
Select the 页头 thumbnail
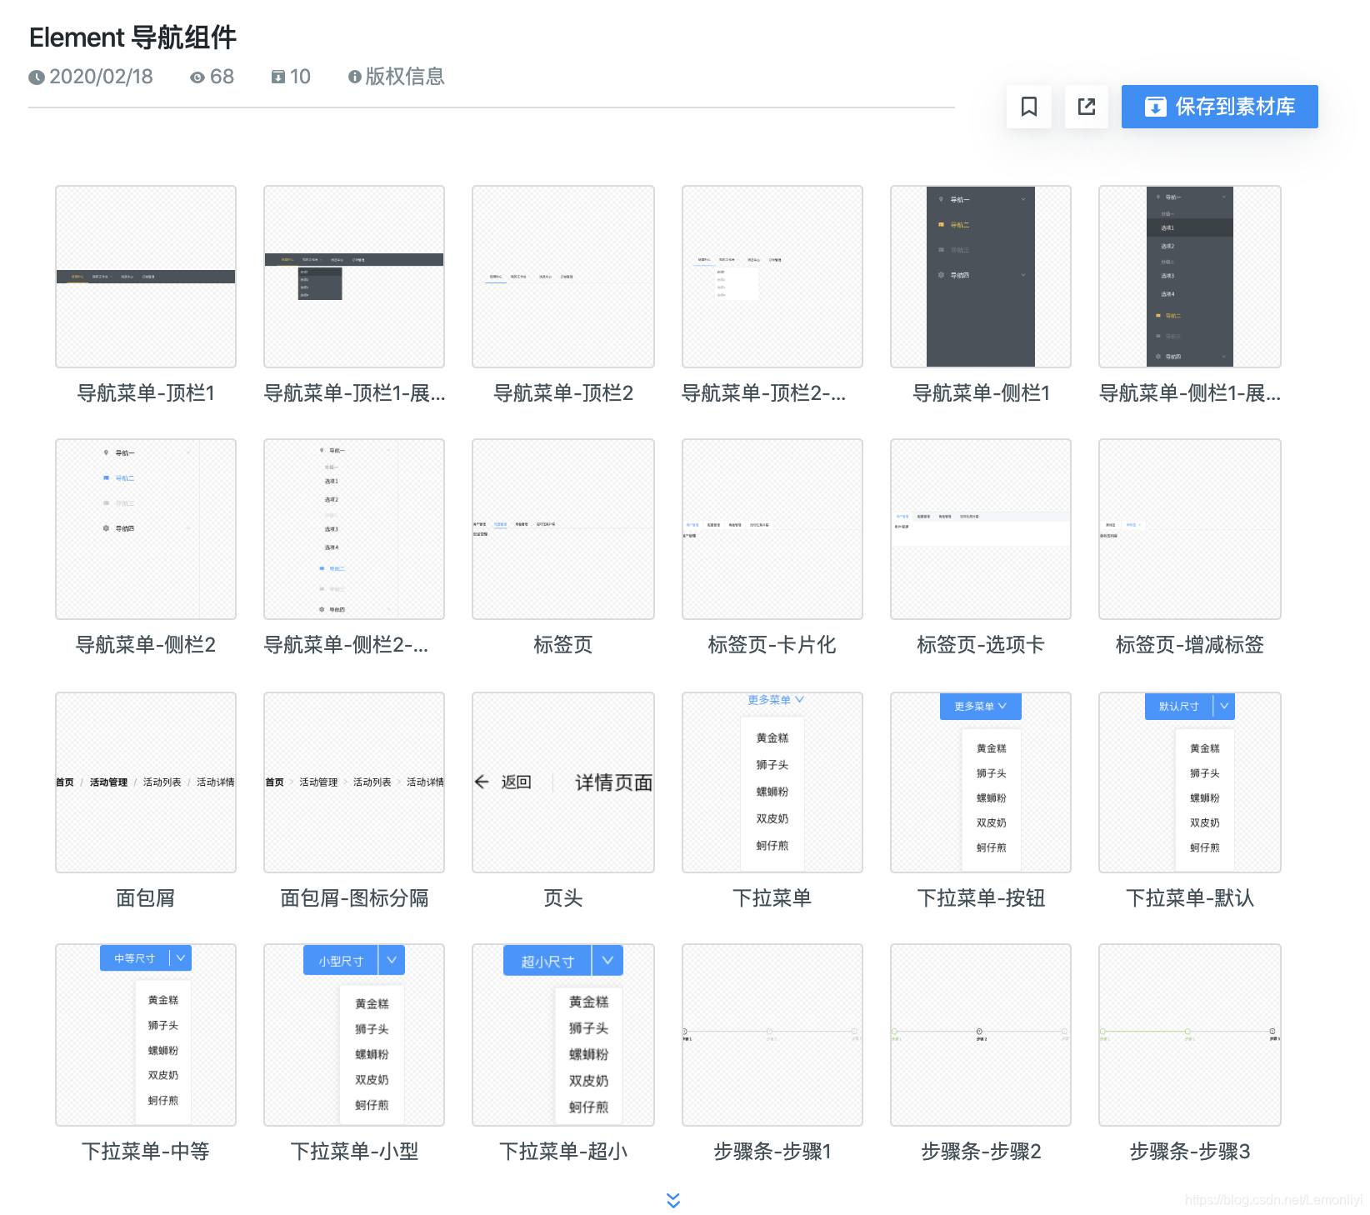point(563,782)
